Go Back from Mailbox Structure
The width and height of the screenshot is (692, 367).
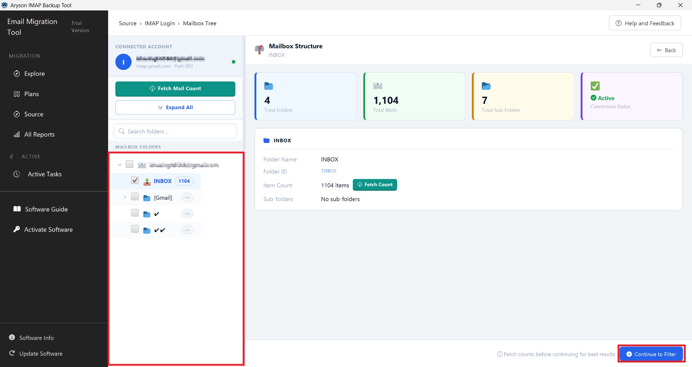(666, 50)
